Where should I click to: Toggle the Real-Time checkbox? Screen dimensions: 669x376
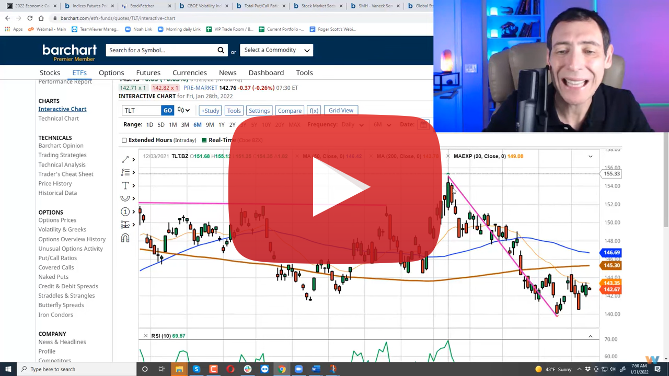(x=204, y=140)
